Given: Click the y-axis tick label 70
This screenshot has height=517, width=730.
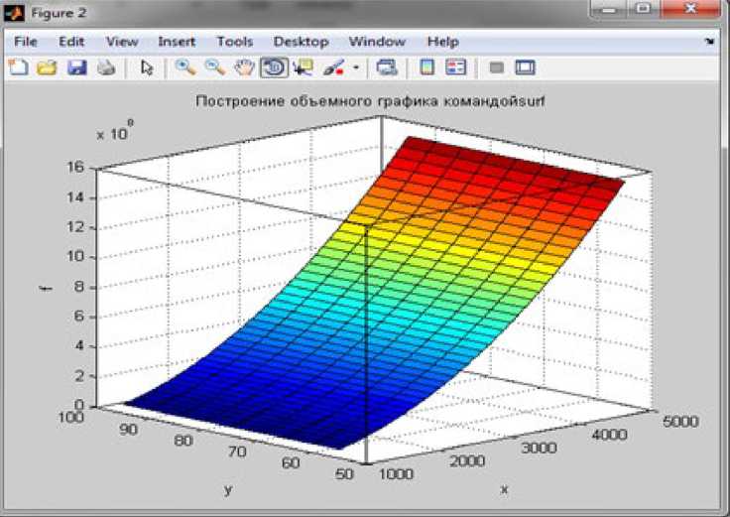Looking at the screenshot, I should [237, 452].
